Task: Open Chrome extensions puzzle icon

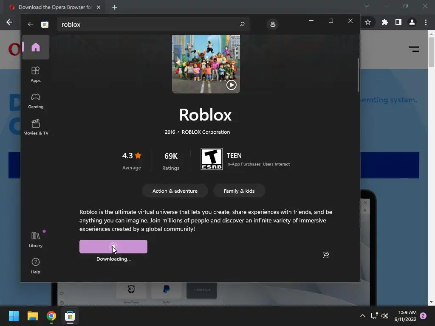Action: [x=384, y=22]
